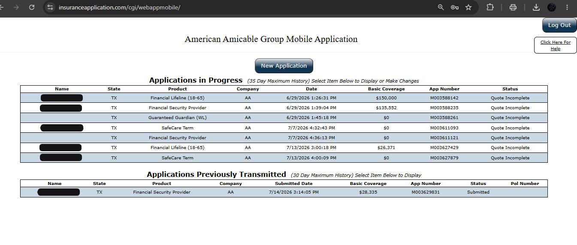Open application number M003588142
The width and height of the screenshot is (577, 245).
tap(444, 98)
